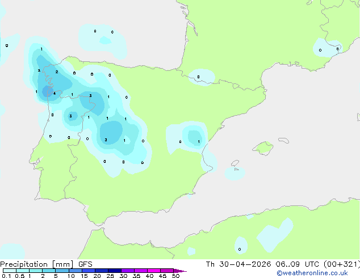Click the "0.5" legend scale label
The image size is (360, 278).
coord(20,276)
